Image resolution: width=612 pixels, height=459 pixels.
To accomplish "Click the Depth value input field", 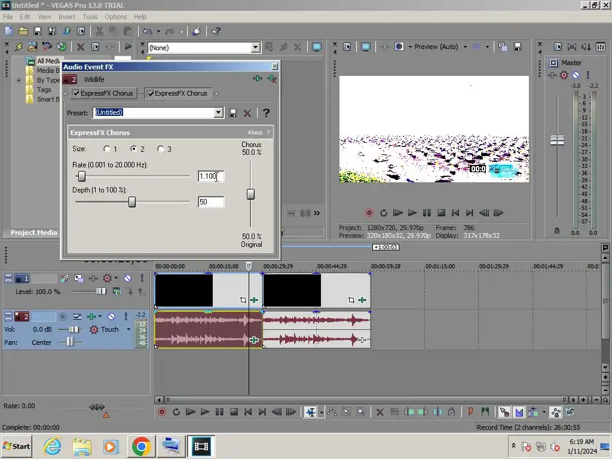I will point(211,202).
